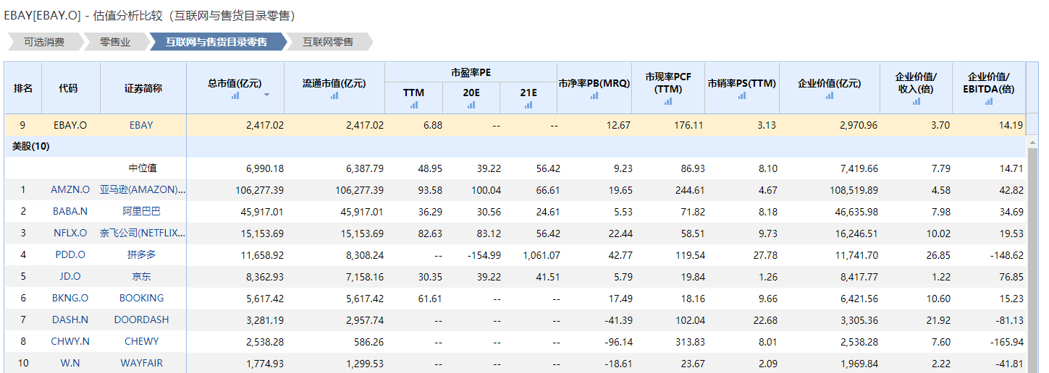Show chart for 20E PE column
The width and height of the screenshot is (1049, 373).
pyautogui.click(x=471, y=105)
